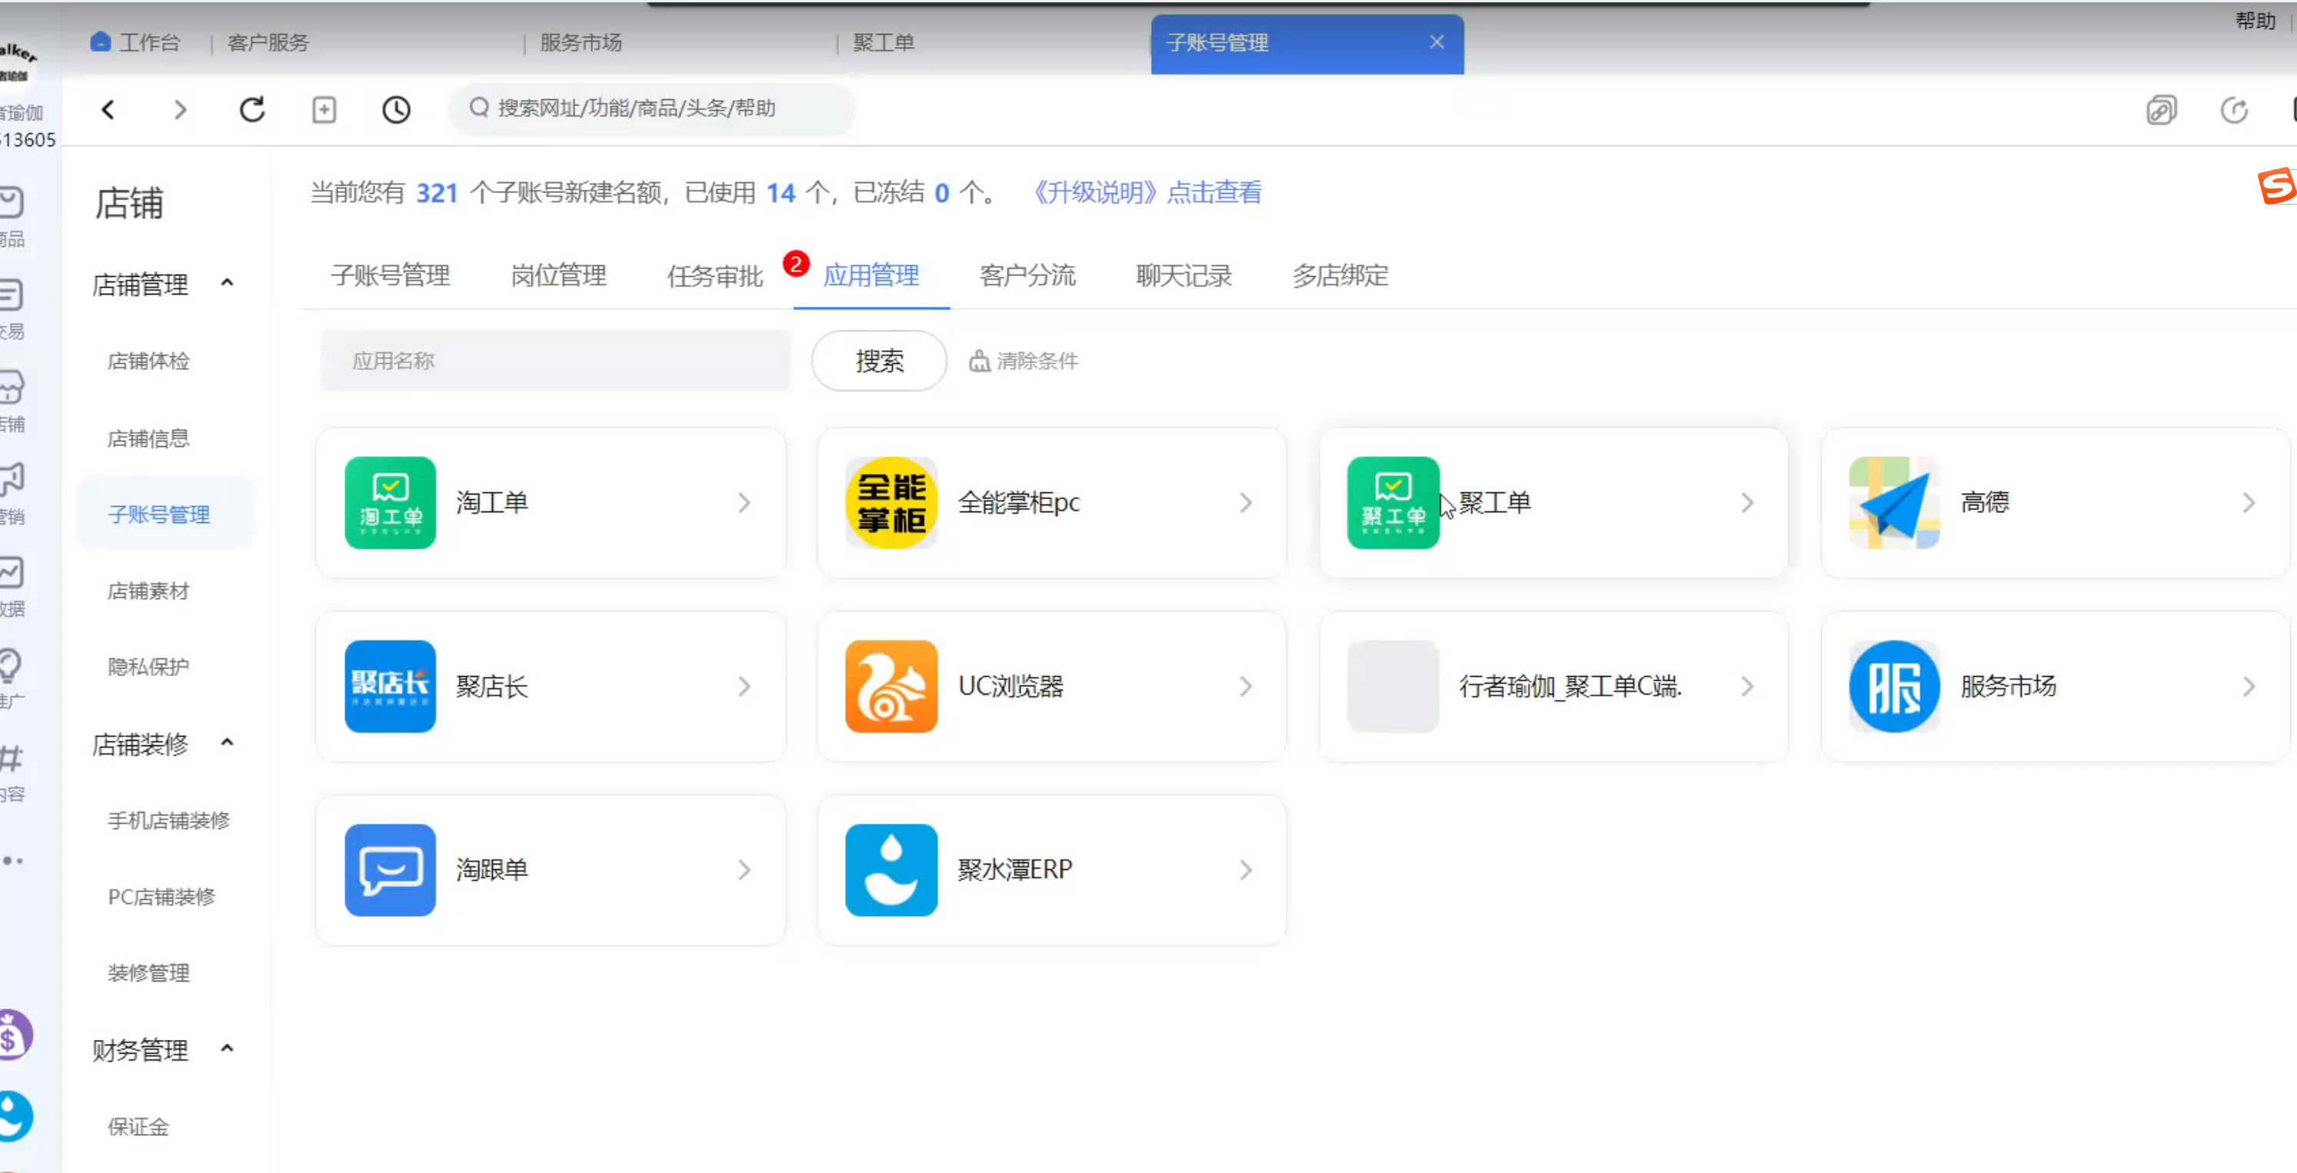Click the 服务市场 round blue icon
The image size is (2297, 1173).
[1894, 686]
